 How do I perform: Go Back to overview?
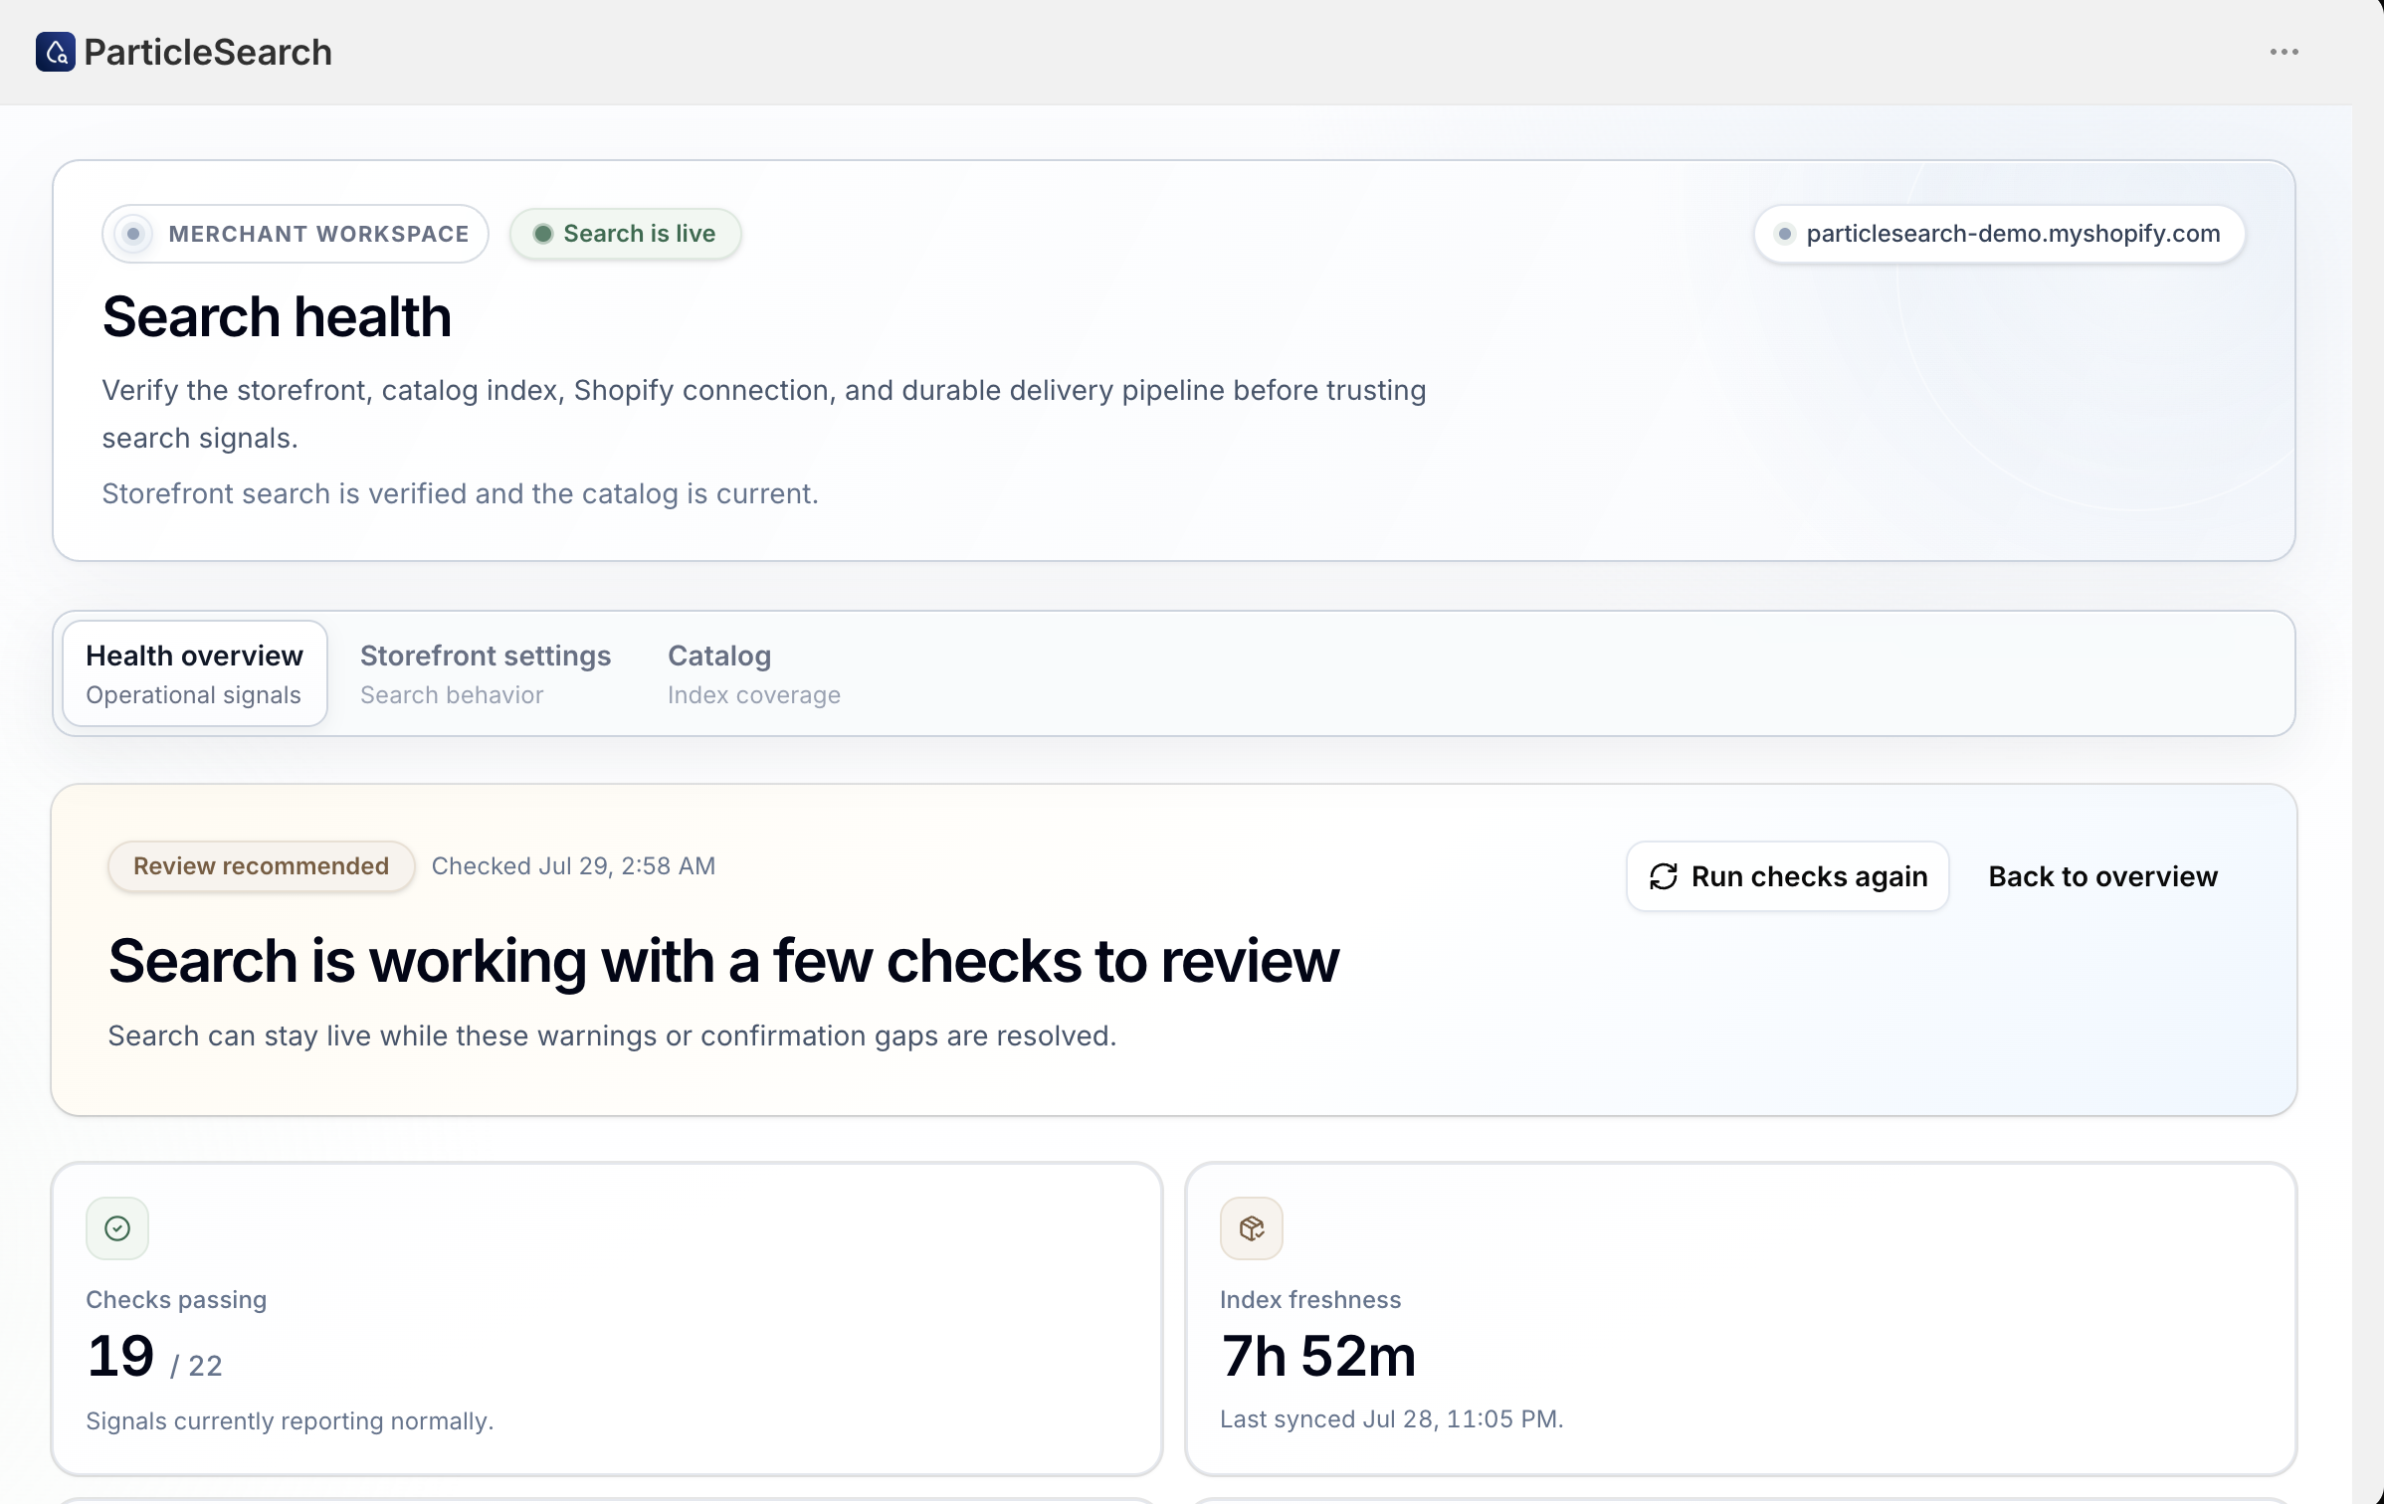2102,876
